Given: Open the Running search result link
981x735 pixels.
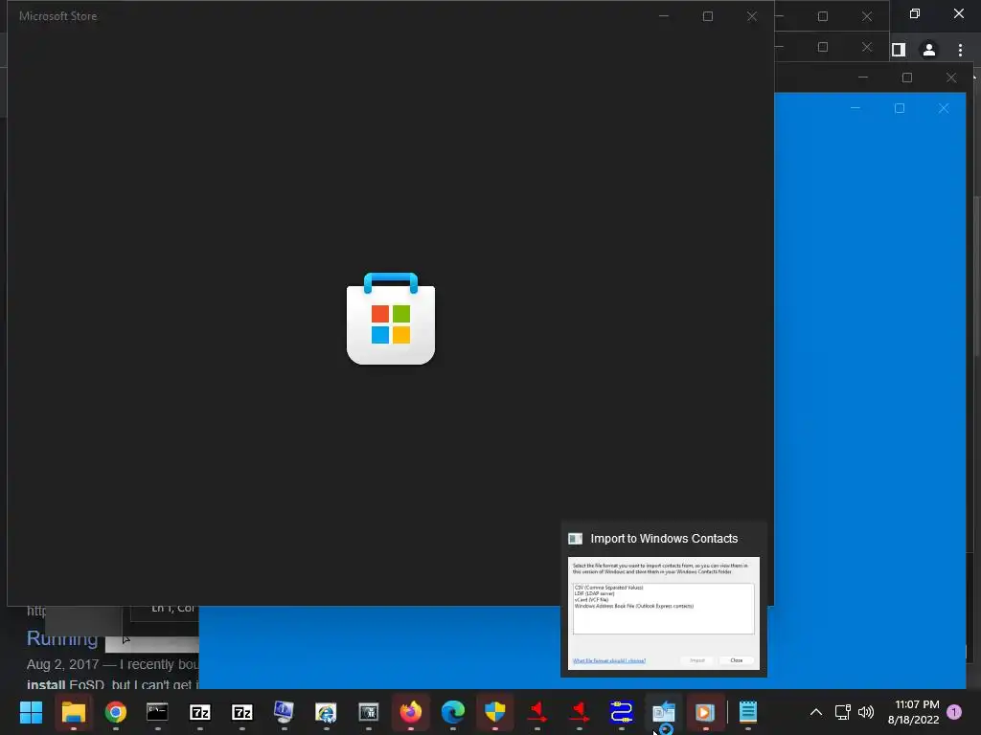Looking at the screenshot, I should tap(62, 638).
